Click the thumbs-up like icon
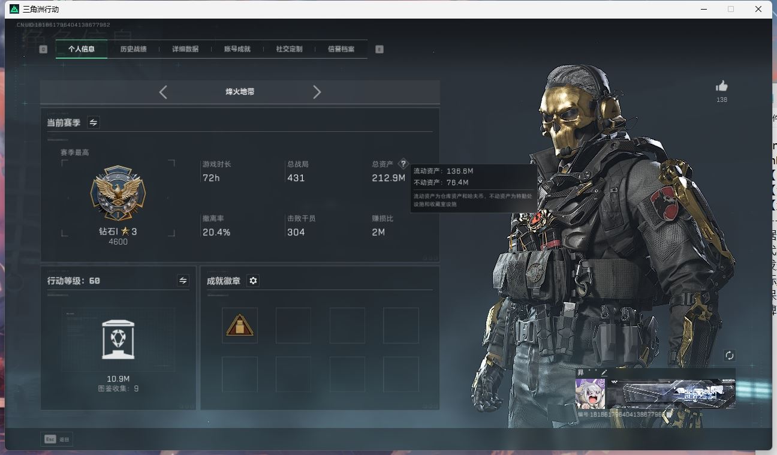This screenshot has height=455, width=777. pos(721,86)
